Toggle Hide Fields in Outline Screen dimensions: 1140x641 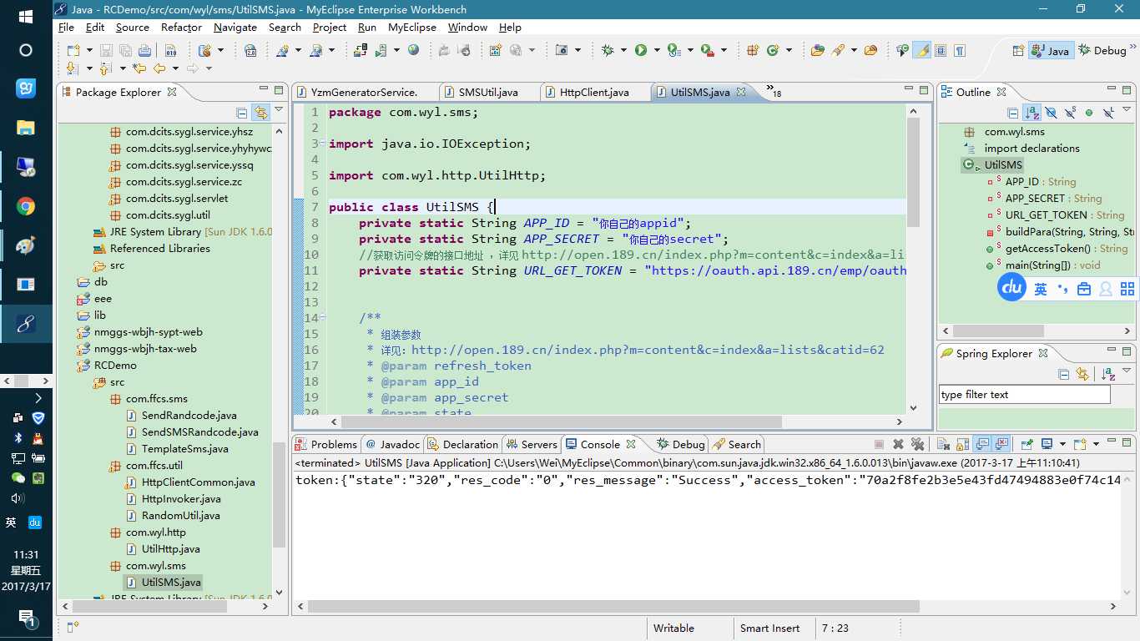(x=1051, y=113)
